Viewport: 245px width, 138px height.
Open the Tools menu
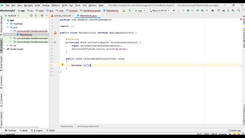point(78,5)
